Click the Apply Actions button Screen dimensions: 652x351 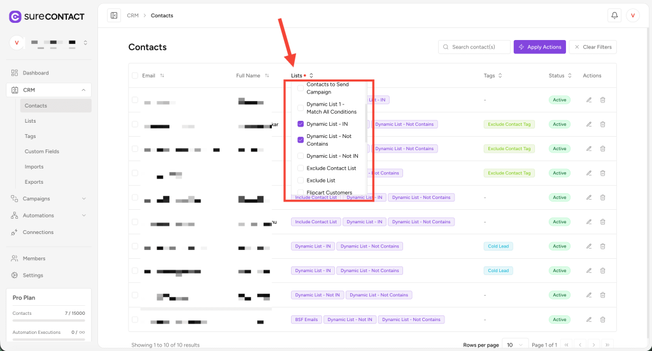(539, 47)
